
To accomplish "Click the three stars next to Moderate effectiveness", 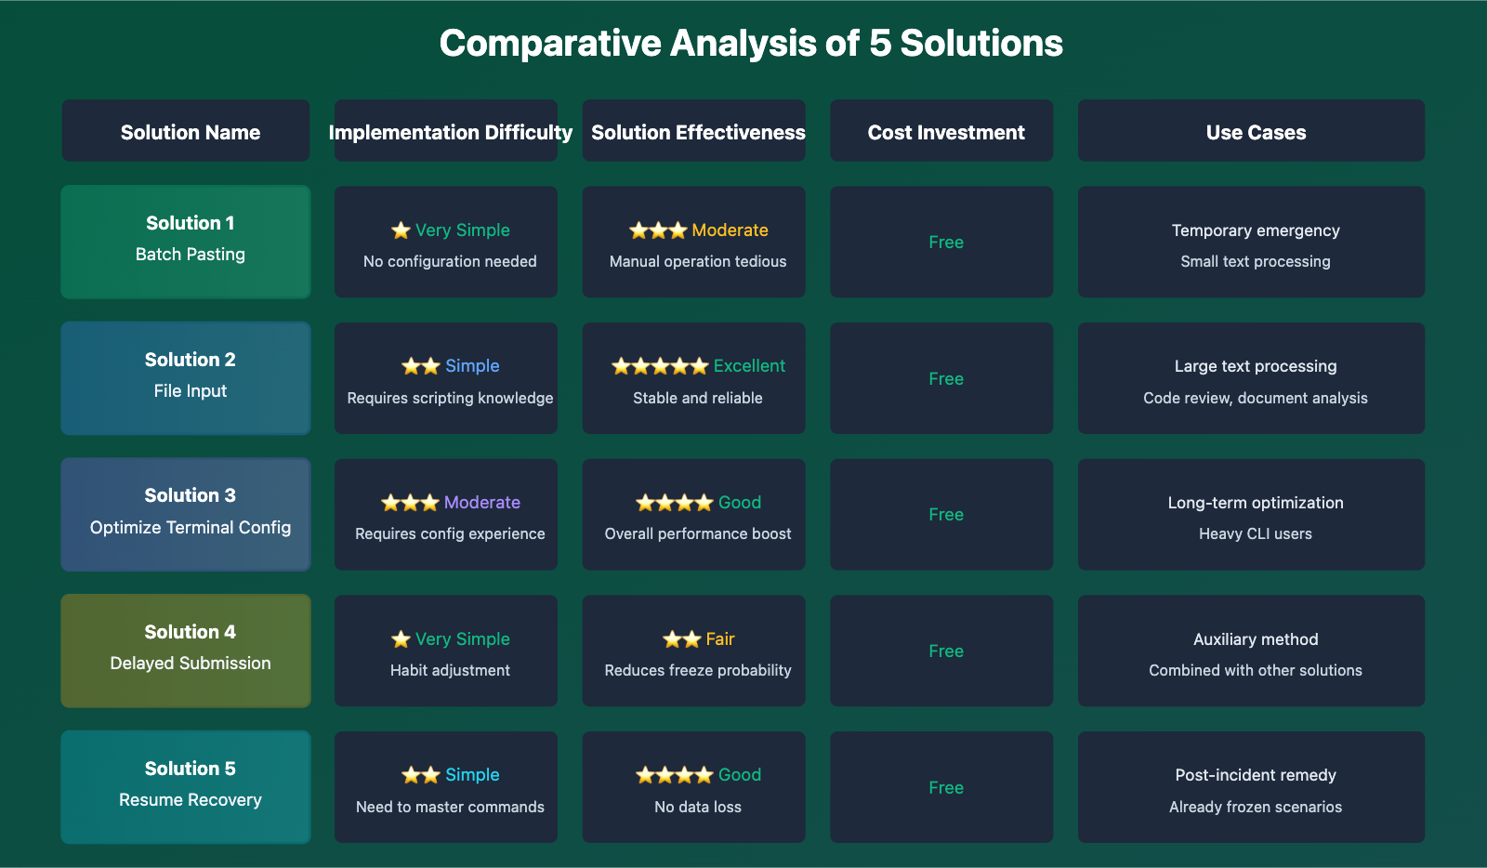I will [658, 230].
